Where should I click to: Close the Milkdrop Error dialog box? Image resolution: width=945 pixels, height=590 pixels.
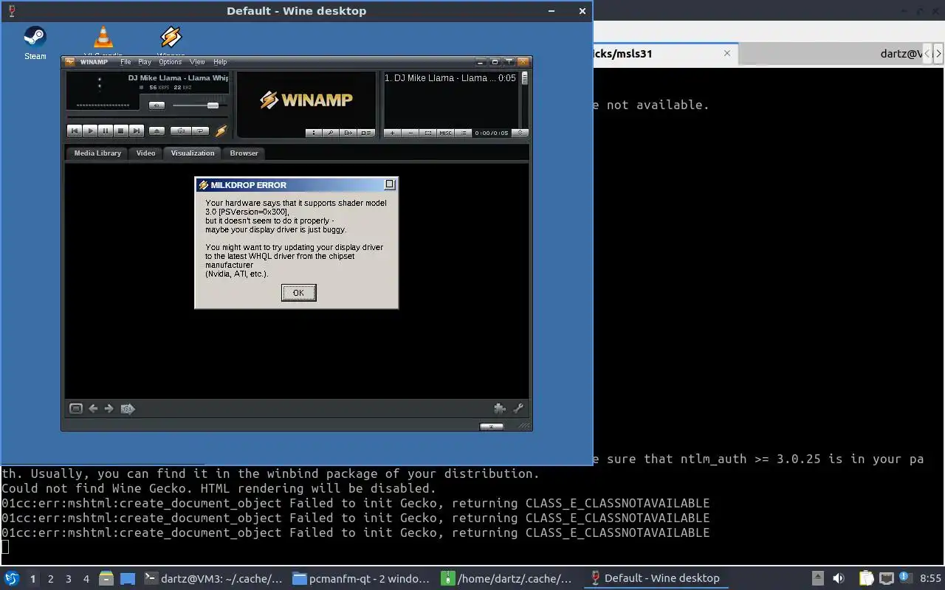coord(390,184)
